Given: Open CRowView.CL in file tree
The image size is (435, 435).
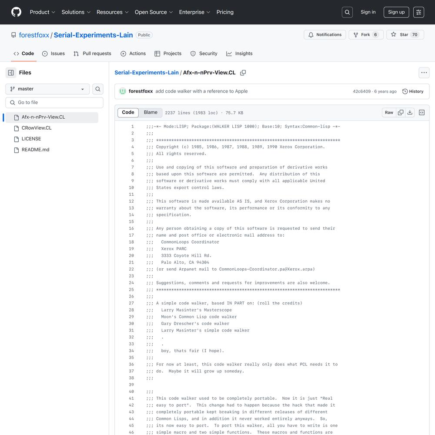Looking at the screenshot, I should pyautogui.click(x=52, y=128).
